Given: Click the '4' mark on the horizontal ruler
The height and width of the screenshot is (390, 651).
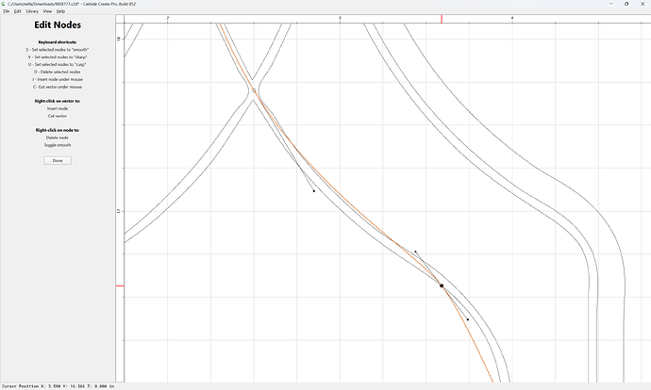Looking at the screenshot, I should coord(512,18).
